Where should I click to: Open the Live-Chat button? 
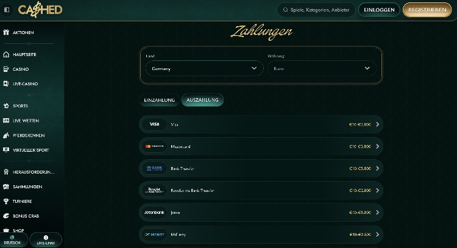[46, 240]
